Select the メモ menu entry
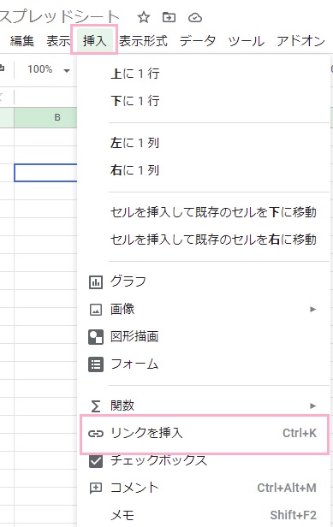This screenshot has height=527, width=333. click(203, 515)
